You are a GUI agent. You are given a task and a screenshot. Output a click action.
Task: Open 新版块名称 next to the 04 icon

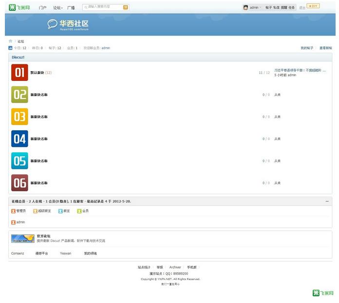coord(39,139)
